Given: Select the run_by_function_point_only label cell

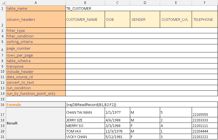Looking at the screenshot, I should click(35, 93).
